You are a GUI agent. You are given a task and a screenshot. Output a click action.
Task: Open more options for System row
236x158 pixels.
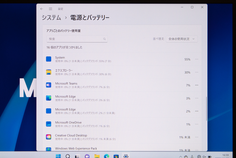pyautogui.click(x=196, y=59)
